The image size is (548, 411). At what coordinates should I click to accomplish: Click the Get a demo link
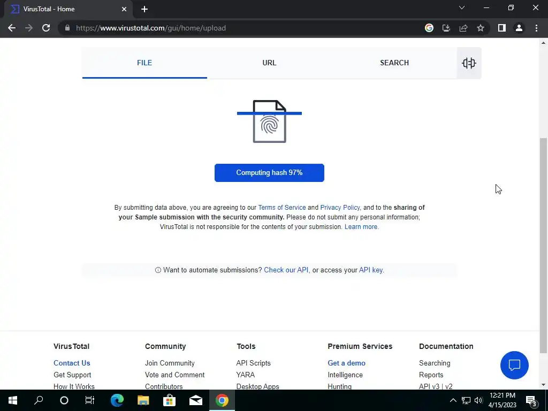pos(346,363)
